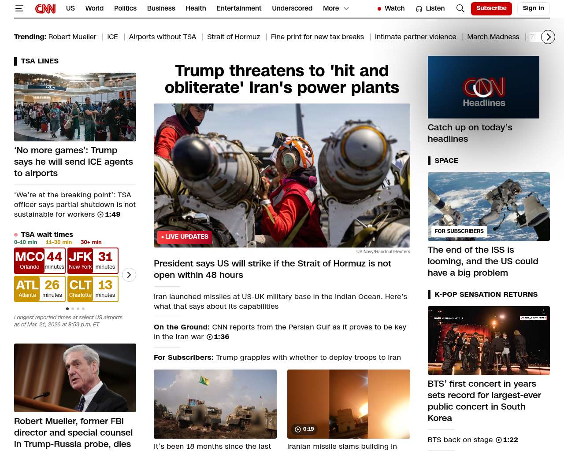
Task: Open the Trump threatens Iran's power plants headline
Action: 282,79
